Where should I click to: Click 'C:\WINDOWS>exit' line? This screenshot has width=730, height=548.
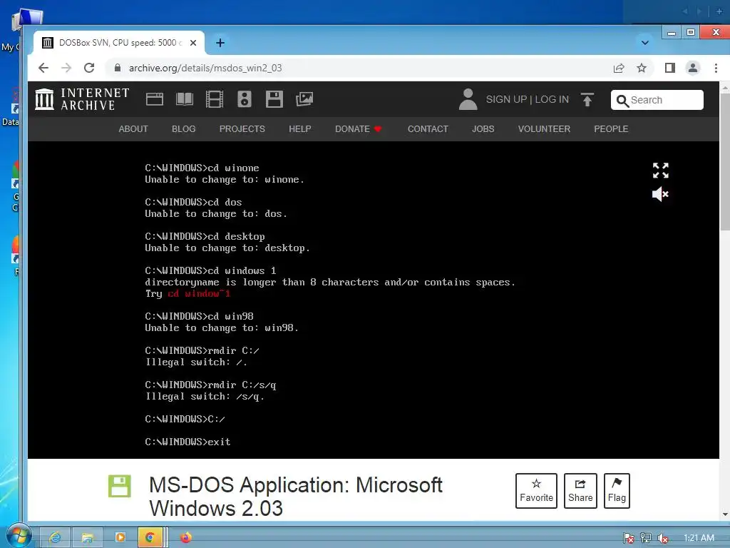[187, 442]
